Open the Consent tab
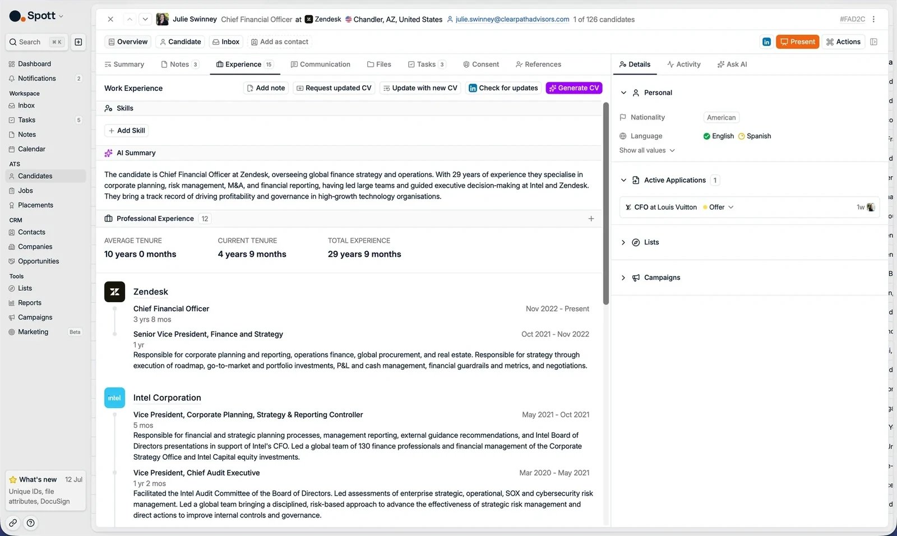 pyautogui.click(x=481, y=64)
